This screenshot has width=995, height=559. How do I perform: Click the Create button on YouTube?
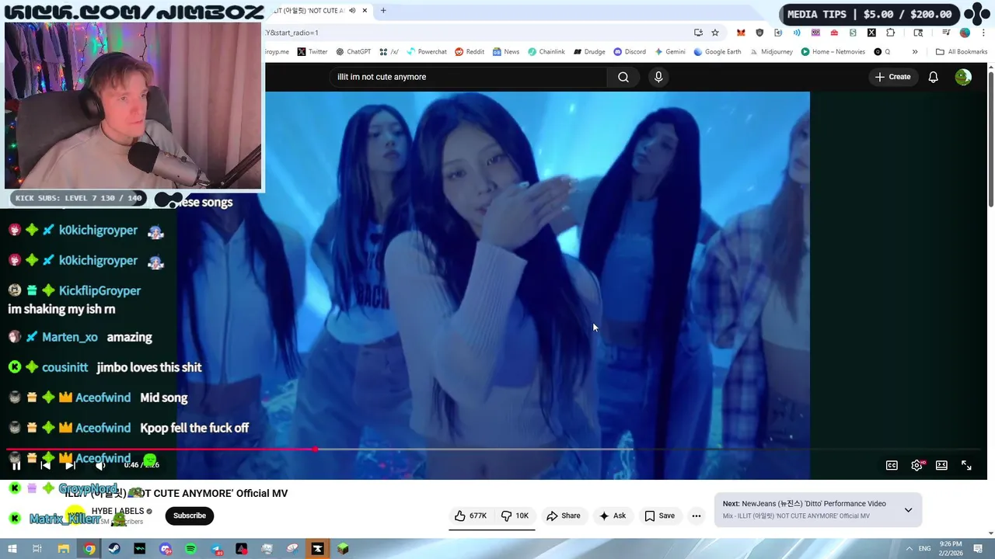(x=892, y=77)
